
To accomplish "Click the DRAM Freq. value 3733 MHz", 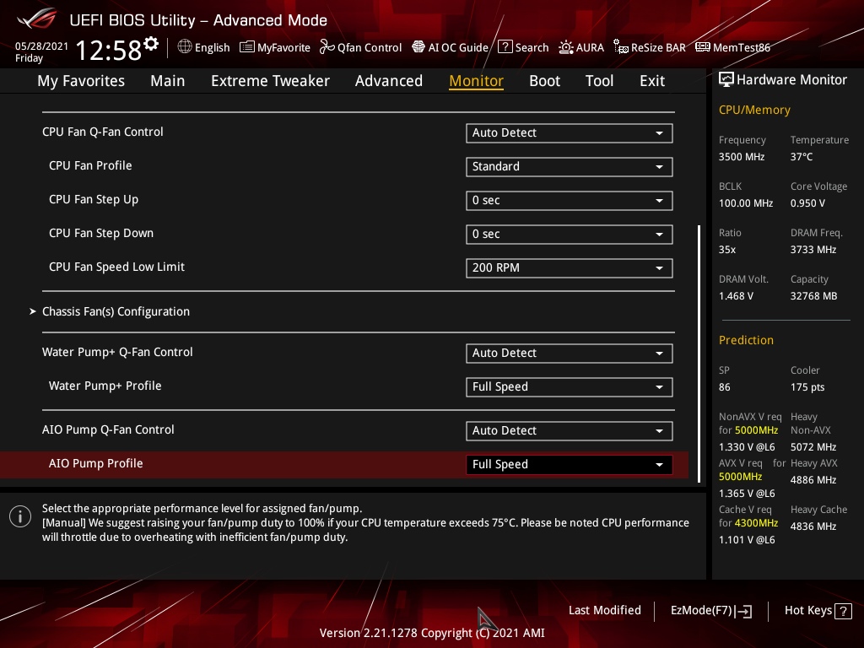I will (813, 250).
